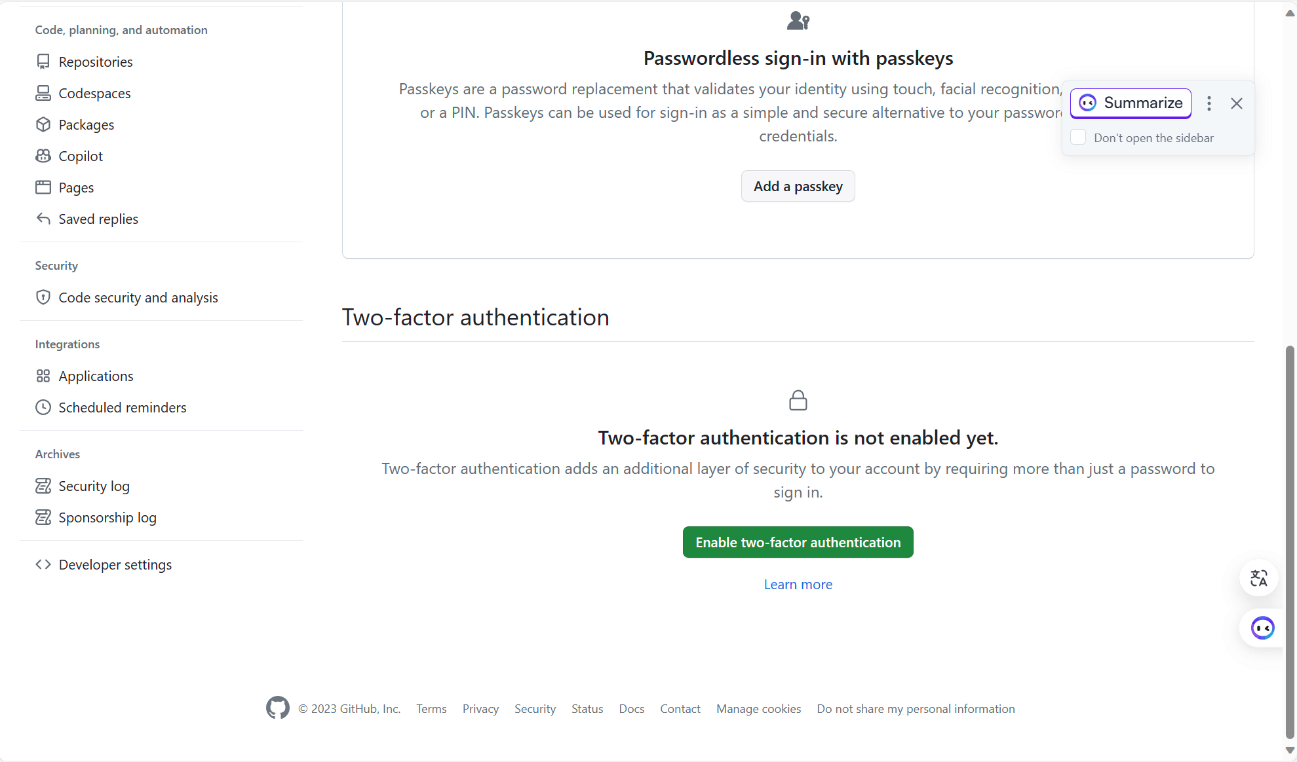This screenshot has height=762, width=1297.
Task: Click the Add a passkey button
Action: point(798,186)
